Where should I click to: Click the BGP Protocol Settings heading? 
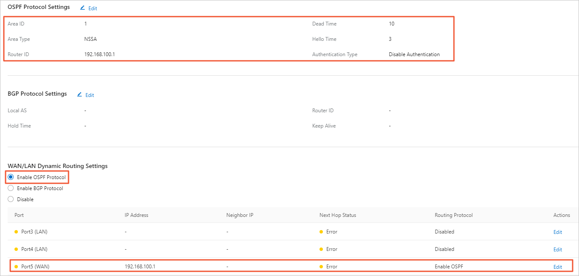(x=37, y=94)
